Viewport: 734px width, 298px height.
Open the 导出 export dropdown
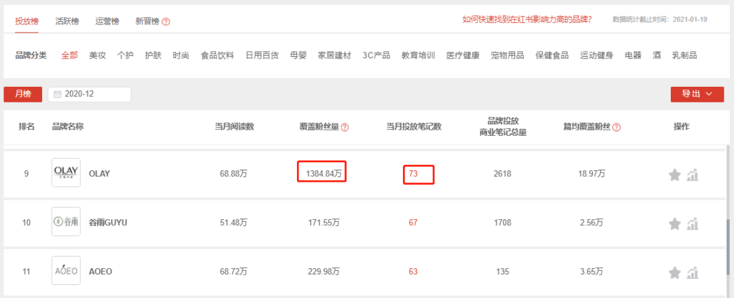[x=697, y=94]
